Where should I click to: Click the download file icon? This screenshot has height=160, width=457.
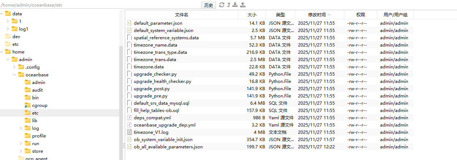click(235, 5)
